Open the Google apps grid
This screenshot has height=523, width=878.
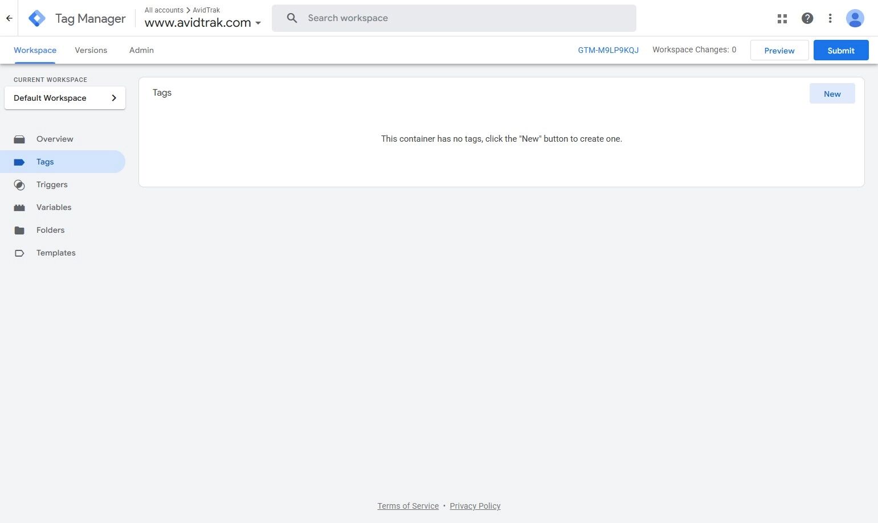coord(782,18)
